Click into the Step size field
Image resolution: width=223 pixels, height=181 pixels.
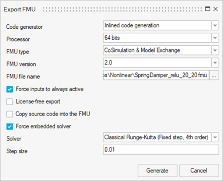(x=161, y=150)
